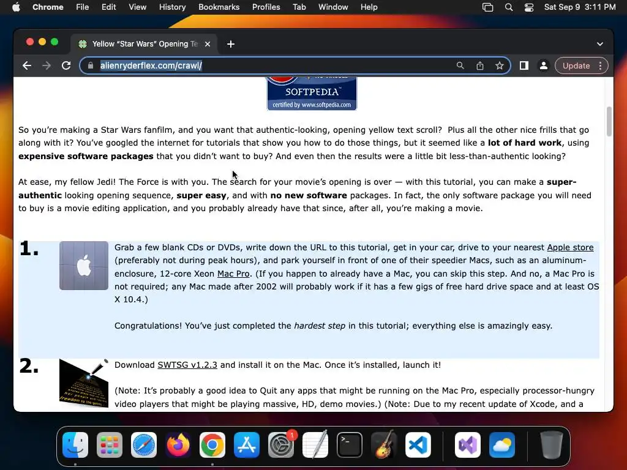Click the SWTSG crawl step 2 image

pos(83,383)
